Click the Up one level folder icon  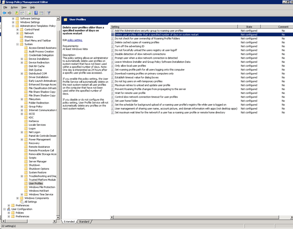[17, 13]
